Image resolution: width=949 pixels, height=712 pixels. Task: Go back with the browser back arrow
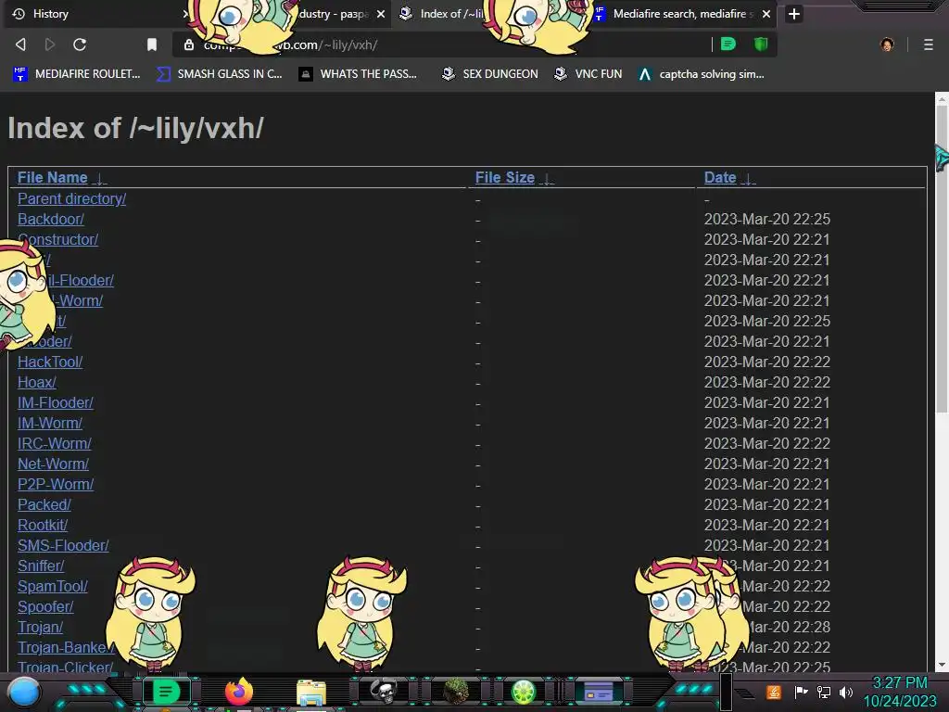(x=20, y=44)
